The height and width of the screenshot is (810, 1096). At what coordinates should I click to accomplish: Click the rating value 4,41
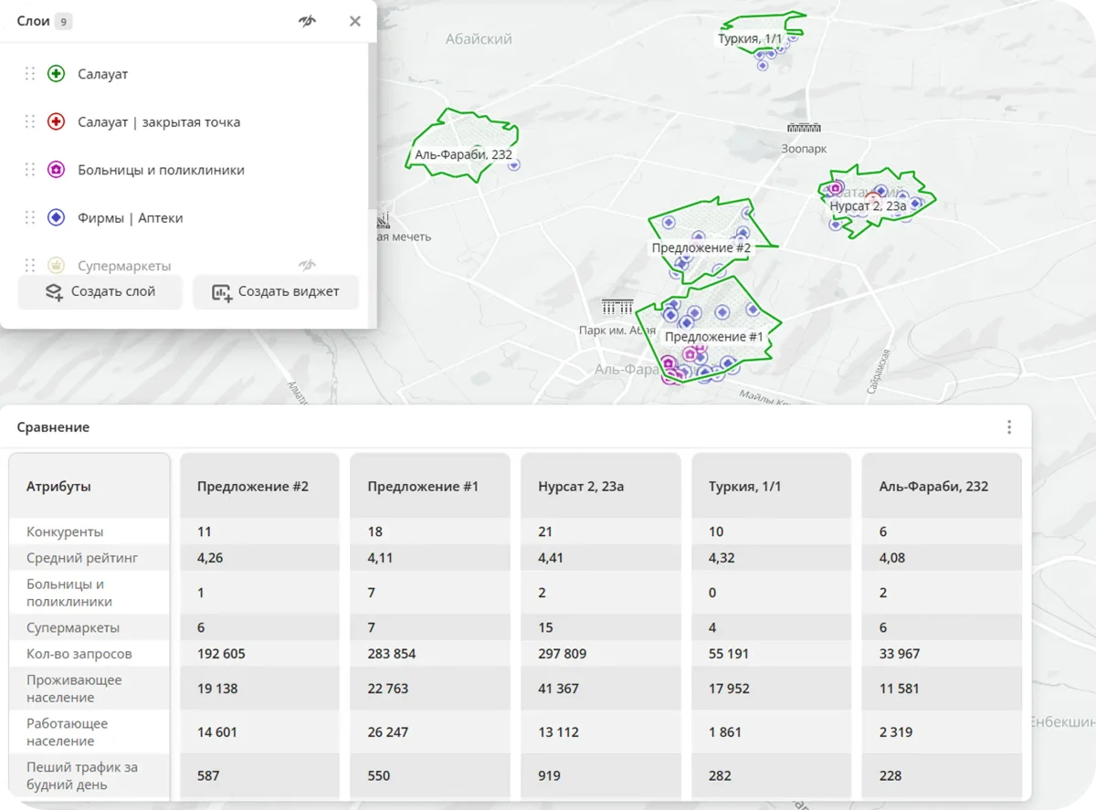551,558
